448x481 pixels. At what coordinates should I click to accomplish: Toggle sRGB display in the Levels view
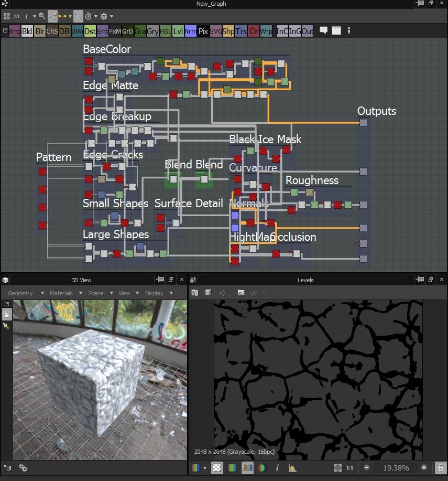tap(246, 468)
